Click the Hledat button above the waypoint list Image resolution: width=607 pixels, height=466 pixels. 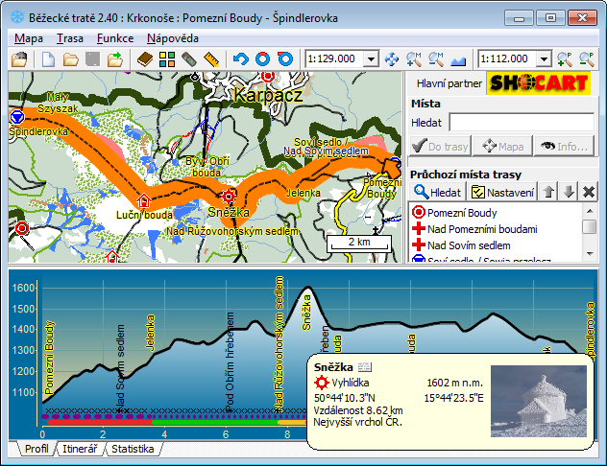pos(438,193)
